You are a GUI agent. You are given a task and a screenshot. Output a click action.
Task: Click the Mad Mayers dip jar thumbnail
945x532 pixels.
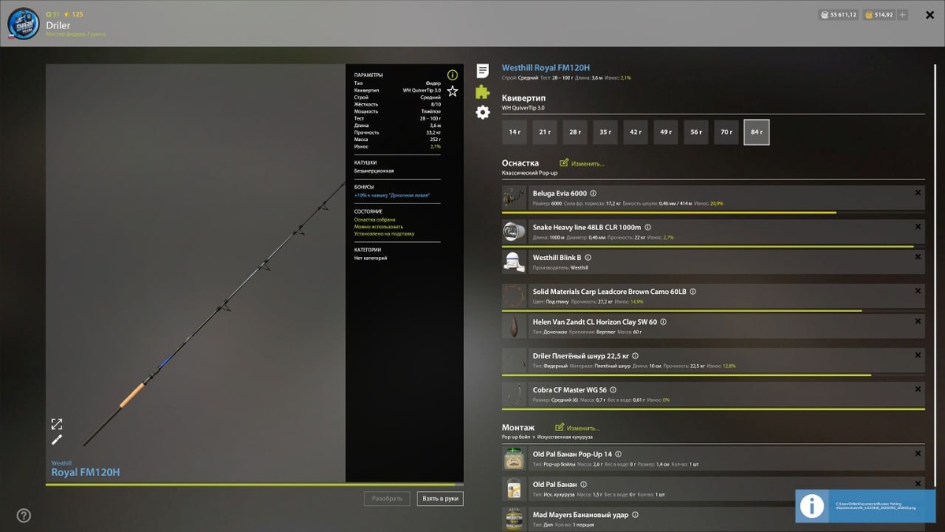pyautogui.click(x=514, y=519)
